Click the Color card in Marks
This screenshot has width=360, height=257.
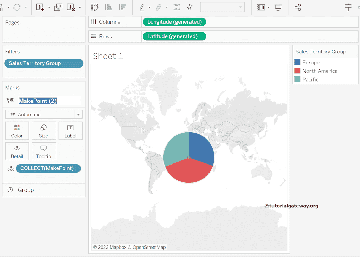click(17, 131)
